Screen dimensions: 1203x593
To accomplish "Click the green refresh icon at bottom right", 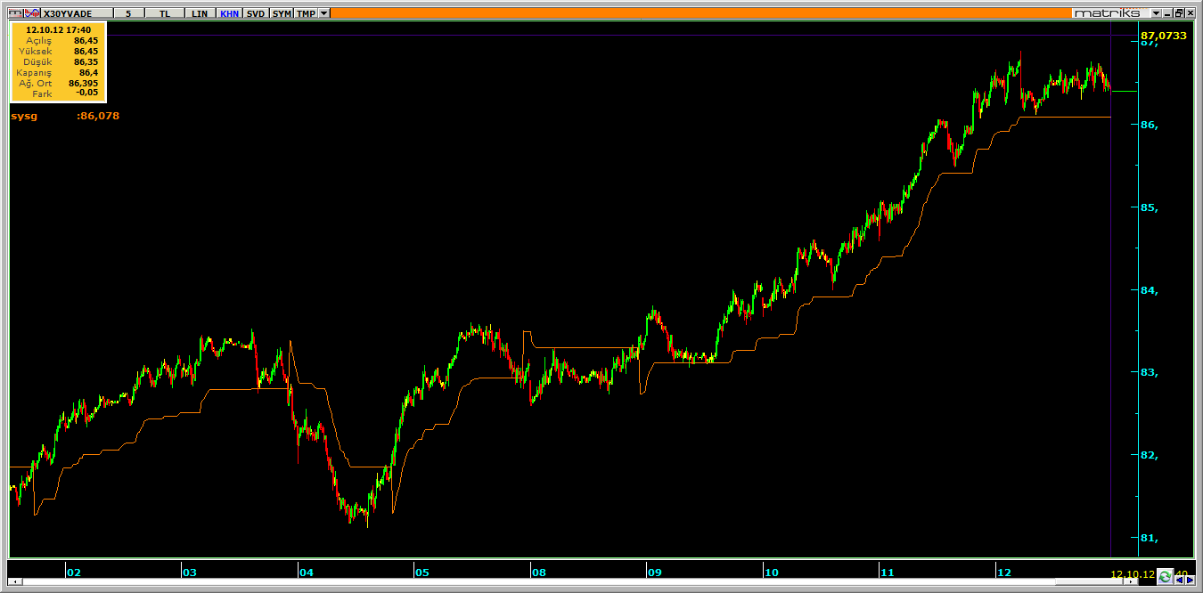I will [x=1166, y=577].
